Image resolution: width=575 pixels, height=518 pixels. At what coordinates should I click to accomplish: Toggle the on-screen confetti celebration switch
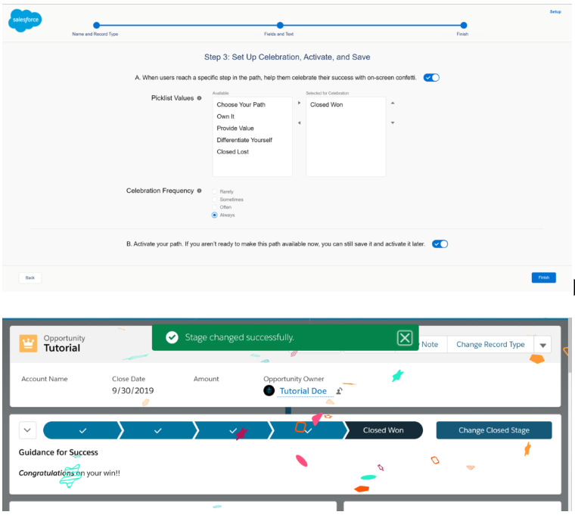[x=431, y=77]
